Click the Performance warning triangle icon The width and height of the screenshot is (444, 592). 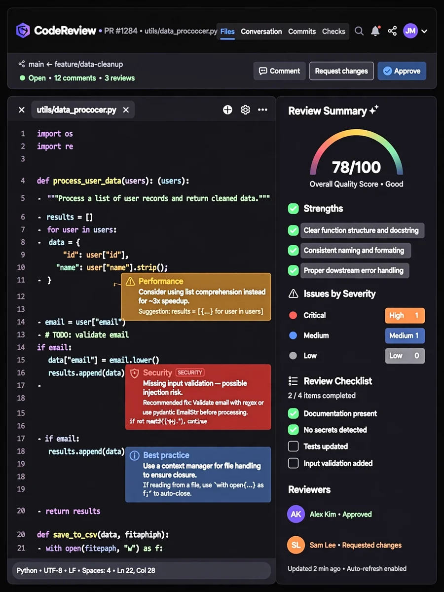[x=130, y=282]
